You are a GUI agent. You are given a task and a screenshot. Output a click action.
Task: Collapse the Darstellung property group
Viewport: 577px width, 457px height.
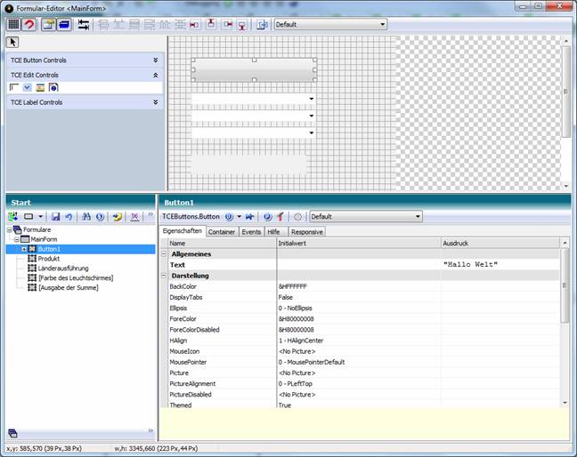click(x=164, y=276)
